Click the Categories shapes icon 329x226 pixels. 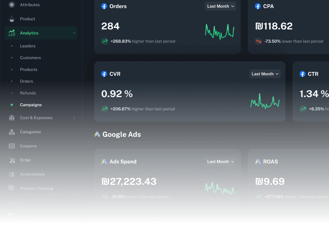coord(12,132)
